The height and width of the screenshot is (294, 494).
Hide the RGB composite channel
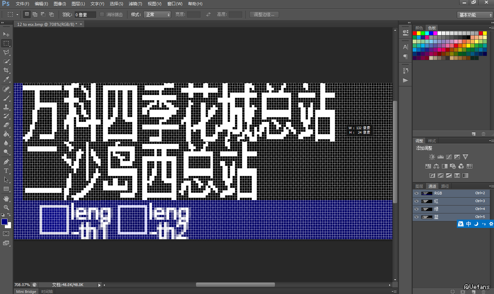tap(416, 193)
